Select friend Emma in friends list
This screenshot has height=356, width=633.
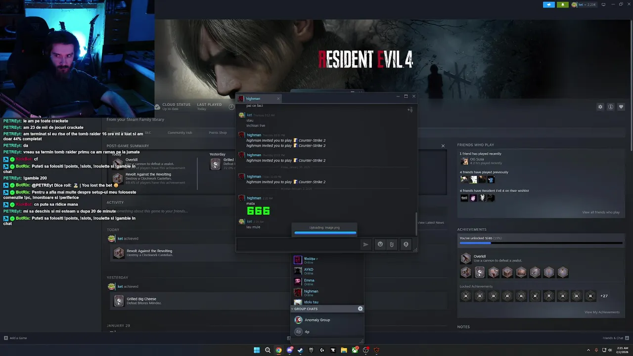point(326,282)
